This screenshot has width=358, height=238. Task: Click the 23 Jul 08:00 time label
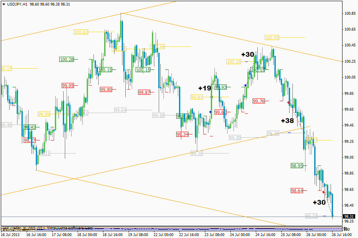214,234
